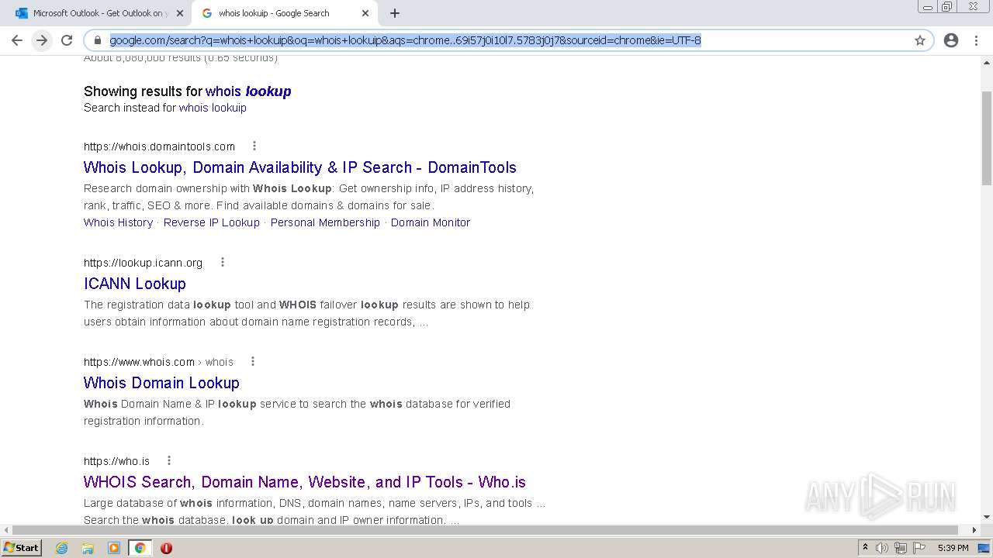993x558 pixels.
Task: Click the corrected whois lookup suggestion
Action: click(248, 91)
